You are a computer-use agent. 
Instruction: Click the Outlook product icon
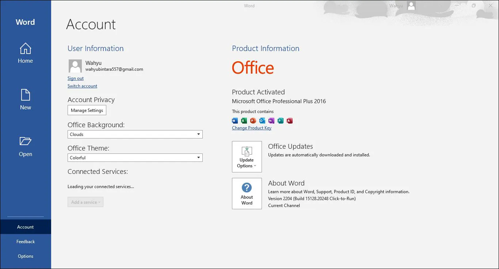click(262, 120)
